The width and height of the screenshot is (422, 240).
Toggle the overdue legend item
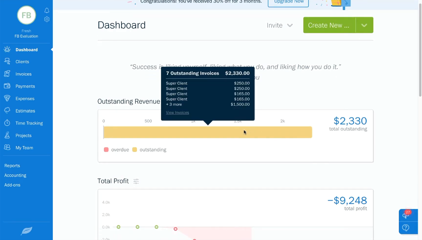pos(117,150)
